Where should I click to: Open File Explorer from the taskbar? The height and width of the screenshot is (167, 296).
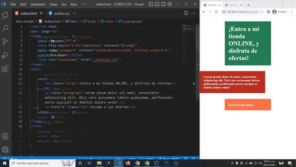pos(99,163)
